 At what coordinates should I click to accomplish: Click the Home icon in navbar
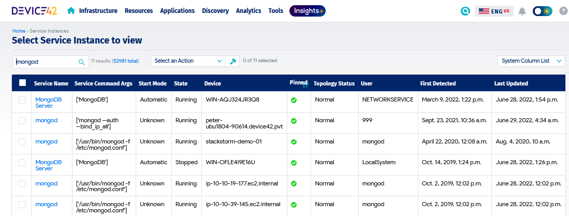click(71, 11)
